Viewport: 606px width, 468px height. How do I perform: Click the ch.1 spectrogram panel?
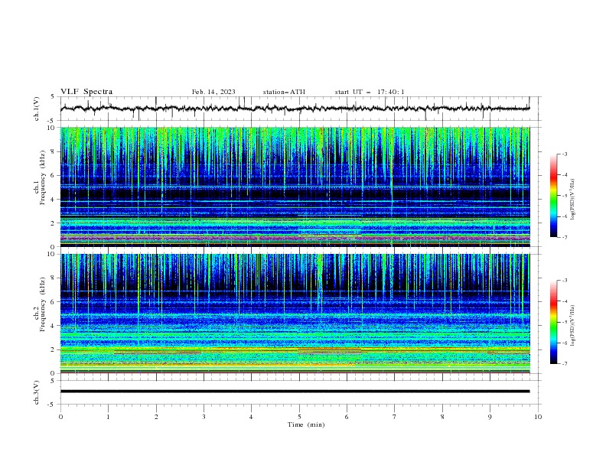295,187
